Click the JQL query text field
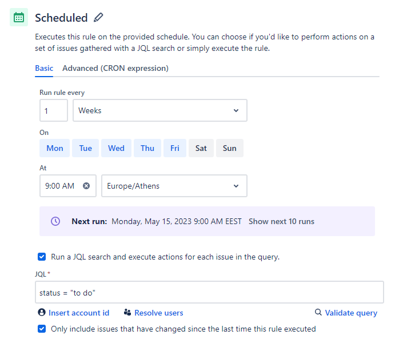 click(x=209, y=292)
